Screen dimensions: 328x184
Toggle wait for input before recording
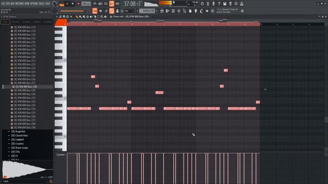click(100, 4)
